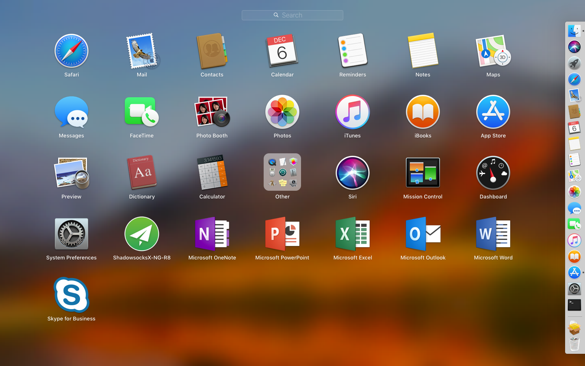Open Messages in the Launchpad grid
The height and width of the screenshot is (366, 585).
pyautogui.click(x=71, y=112)
